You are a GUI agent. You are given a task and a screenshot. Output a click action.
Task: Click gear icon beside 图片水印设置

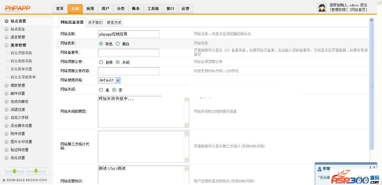point(6,142)
